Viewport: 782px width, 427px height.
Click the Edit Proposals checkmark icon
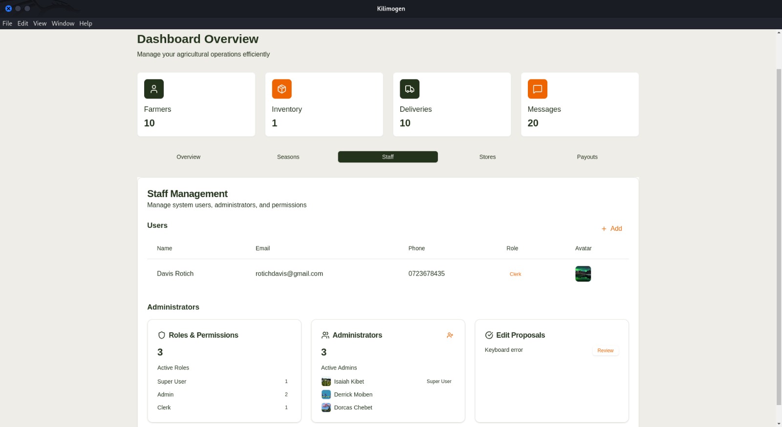point(489,335)
